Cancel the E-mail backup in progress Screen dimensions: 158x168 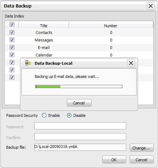coord(79,103)
